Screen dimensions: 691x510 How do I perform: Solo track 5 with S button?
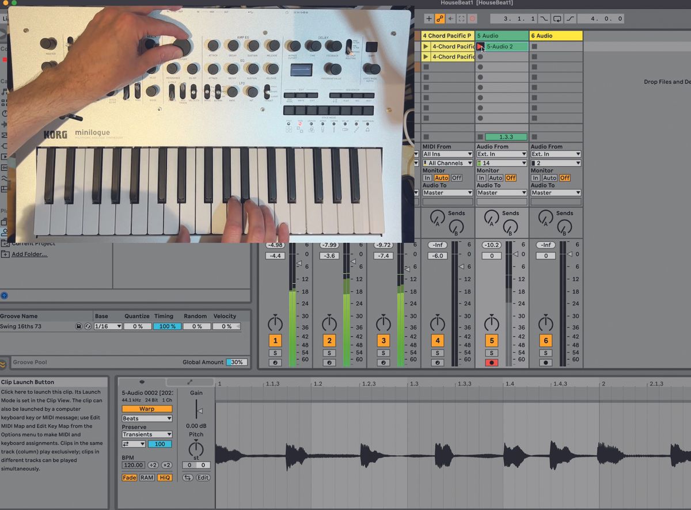coord(492,353)
